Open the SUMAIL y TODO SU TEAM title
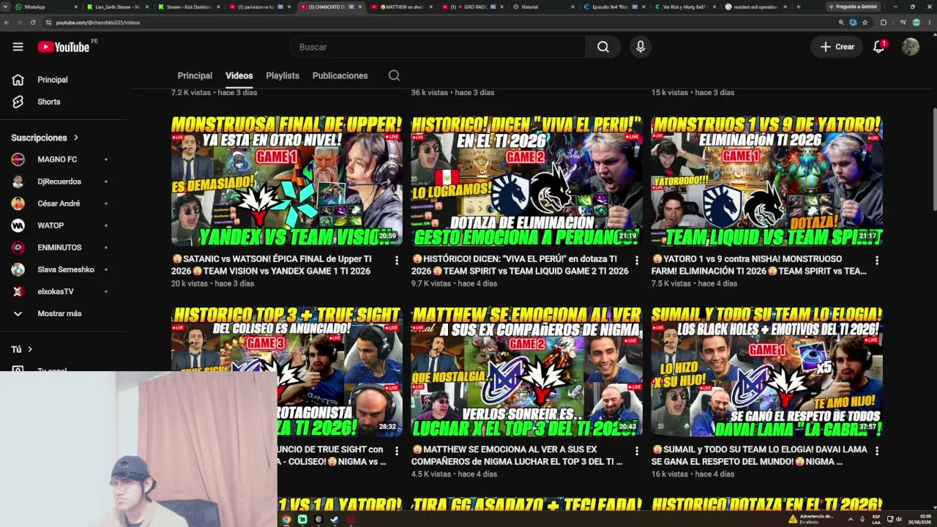Image resolution: width=937 pixels, height=527 pixels. click(x=759, y=455)
